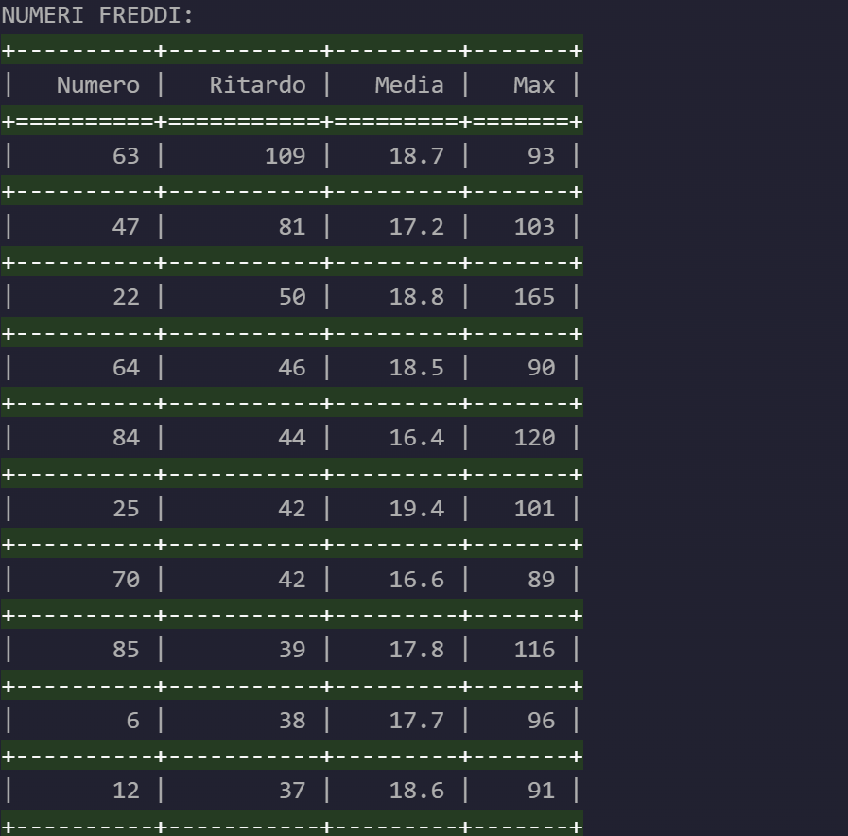Pick the Max value 165
The image size is (848, 836).
click(x=534, y=297)
